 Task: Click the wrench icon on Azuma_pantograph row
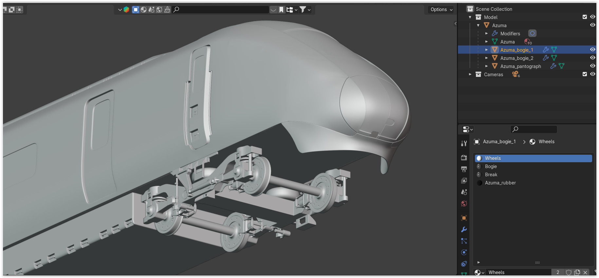point(553,66)
